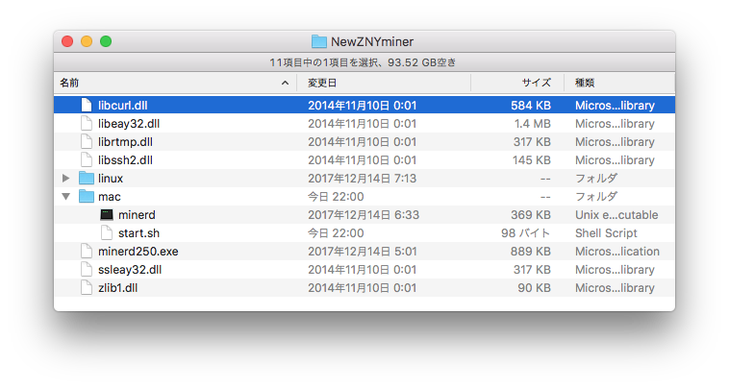
Task: Click the libcurl.dll file name
Action: pos(123,106)
